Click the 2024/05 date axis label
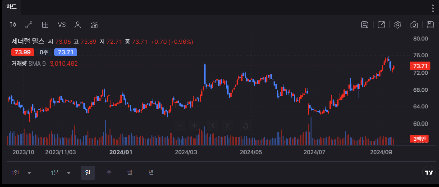 (x=251, y=152)
